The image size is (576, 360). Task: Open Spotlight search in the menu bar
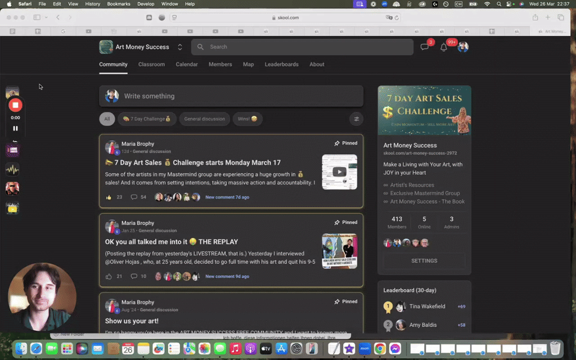(x=499, y=4)
